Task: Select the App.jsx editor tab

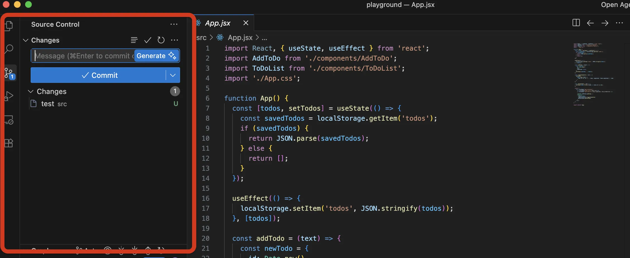Action: pos(217,23)
